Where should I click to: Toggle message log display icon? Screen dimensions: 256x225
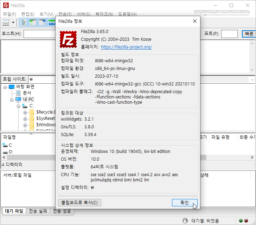[x=24, y=22]
